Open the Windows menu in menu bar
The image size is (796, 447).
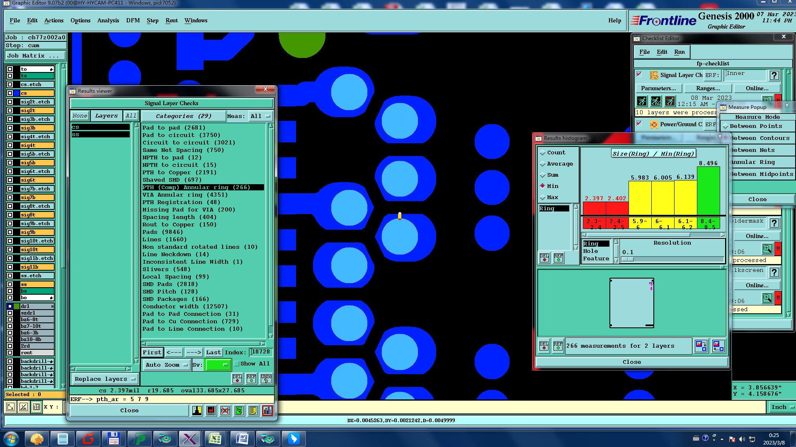(196, 21)
